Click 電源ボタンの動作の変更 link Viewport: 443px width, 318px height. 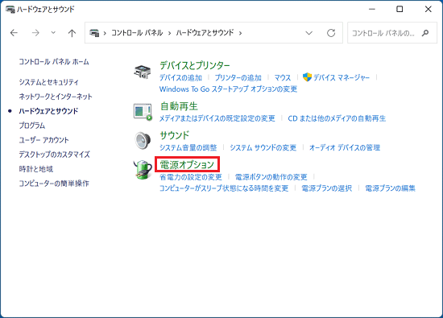(271, 177)
